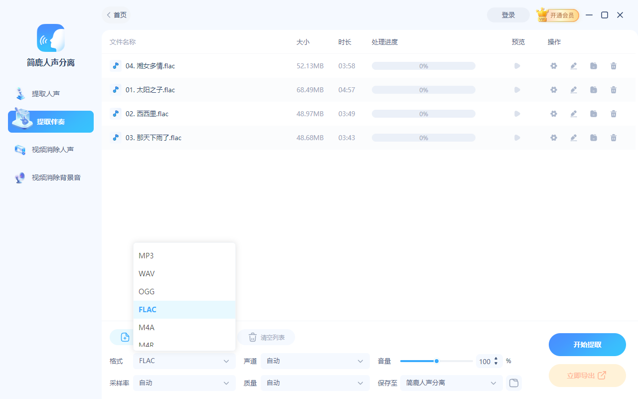Expand the 采样率 sample rate dropdown

coord(184,383)
